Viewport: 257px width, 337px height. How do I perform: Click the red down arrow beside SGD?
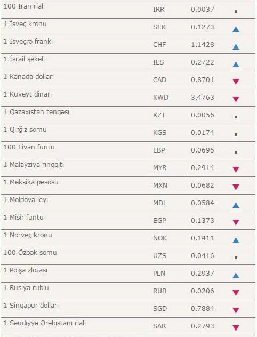pyautogui.click(x=236, y=310)
